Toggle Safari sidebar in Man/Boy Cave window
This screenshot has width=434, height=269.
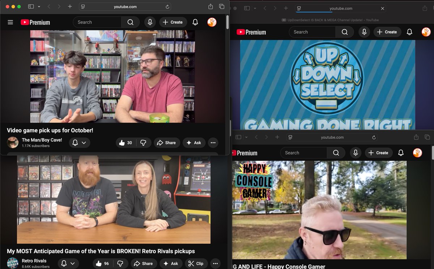coord(31,6)
